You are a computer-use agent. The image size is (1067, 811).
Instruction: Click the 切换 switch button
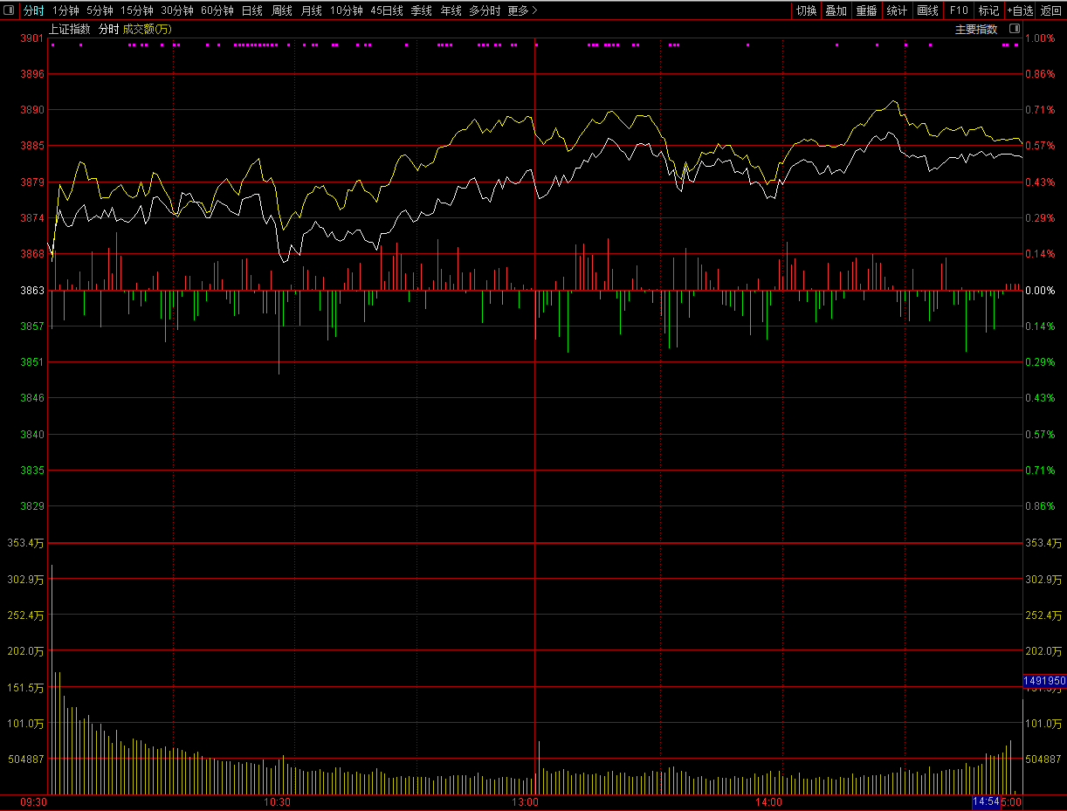[x=806, y=10]
